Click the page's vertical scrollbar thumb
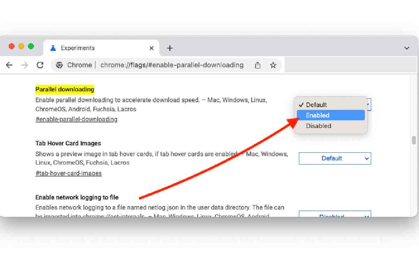This screenshot has width=419, height=279. pyautogui.click(x=414, y=140)
